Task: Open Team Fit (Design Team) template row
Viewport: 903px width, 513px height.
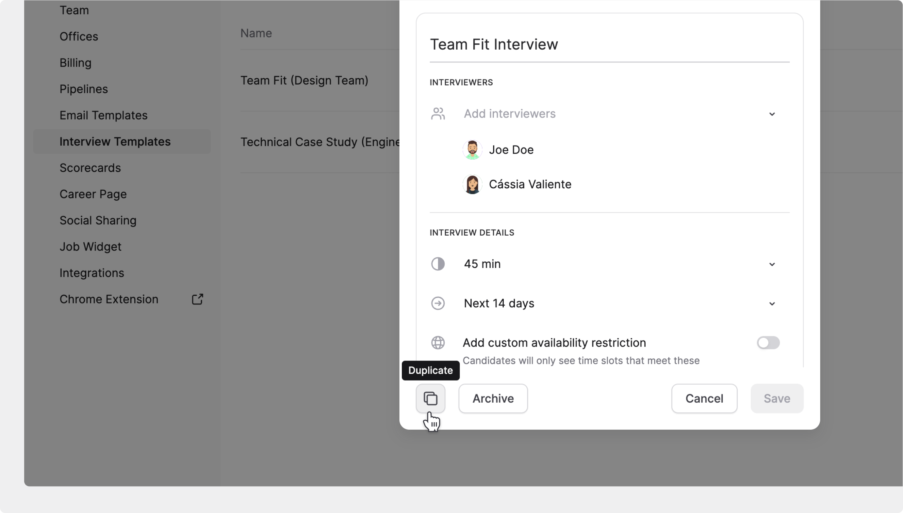Action: tap(304, 80)
